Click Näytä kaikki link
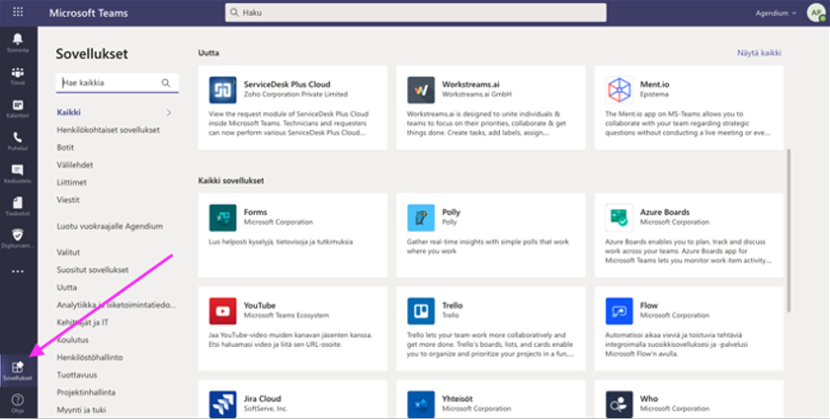This screenshot has height=419, width=830. (759, 53)
